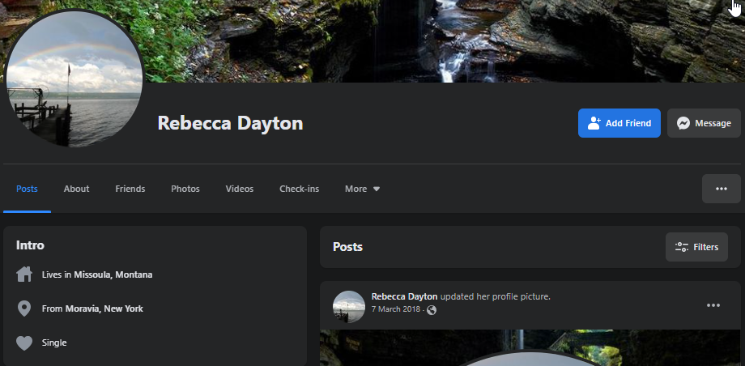Open the profile options three-dot menu
The image size is (745, 366).
[x=722, y=189]
